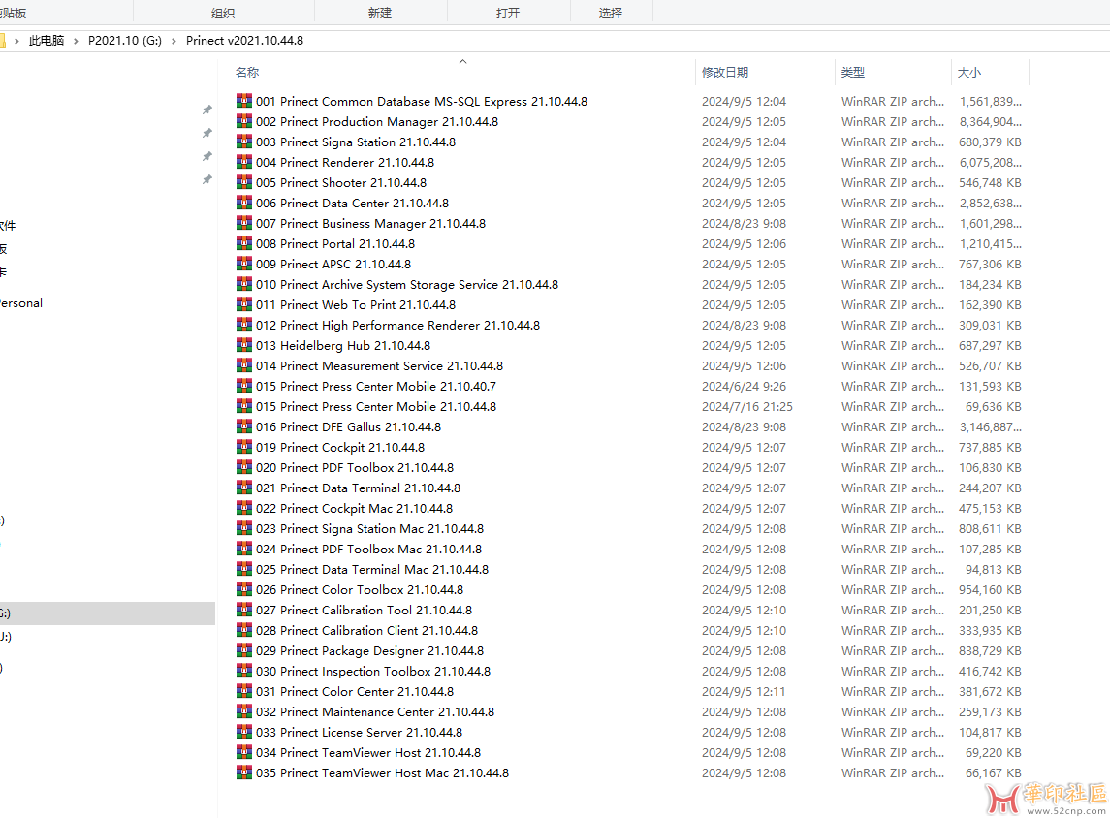Select 035 Prinect TeamViewer Host Mac 21.10.44.8
Image resolution: width=1110 pixels, height=818 pixels.
click(382, 773)
